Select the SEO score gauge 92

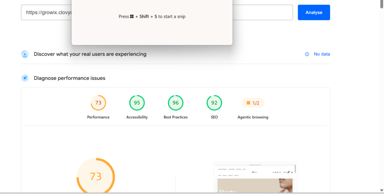214,103
